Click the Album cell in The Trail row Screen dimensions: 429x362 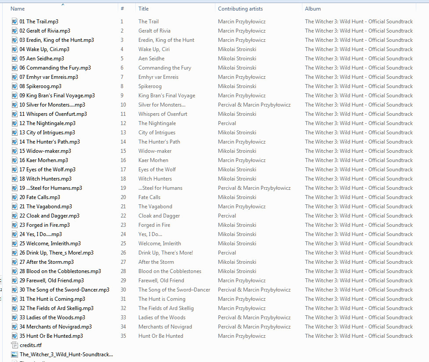(359, 22)
